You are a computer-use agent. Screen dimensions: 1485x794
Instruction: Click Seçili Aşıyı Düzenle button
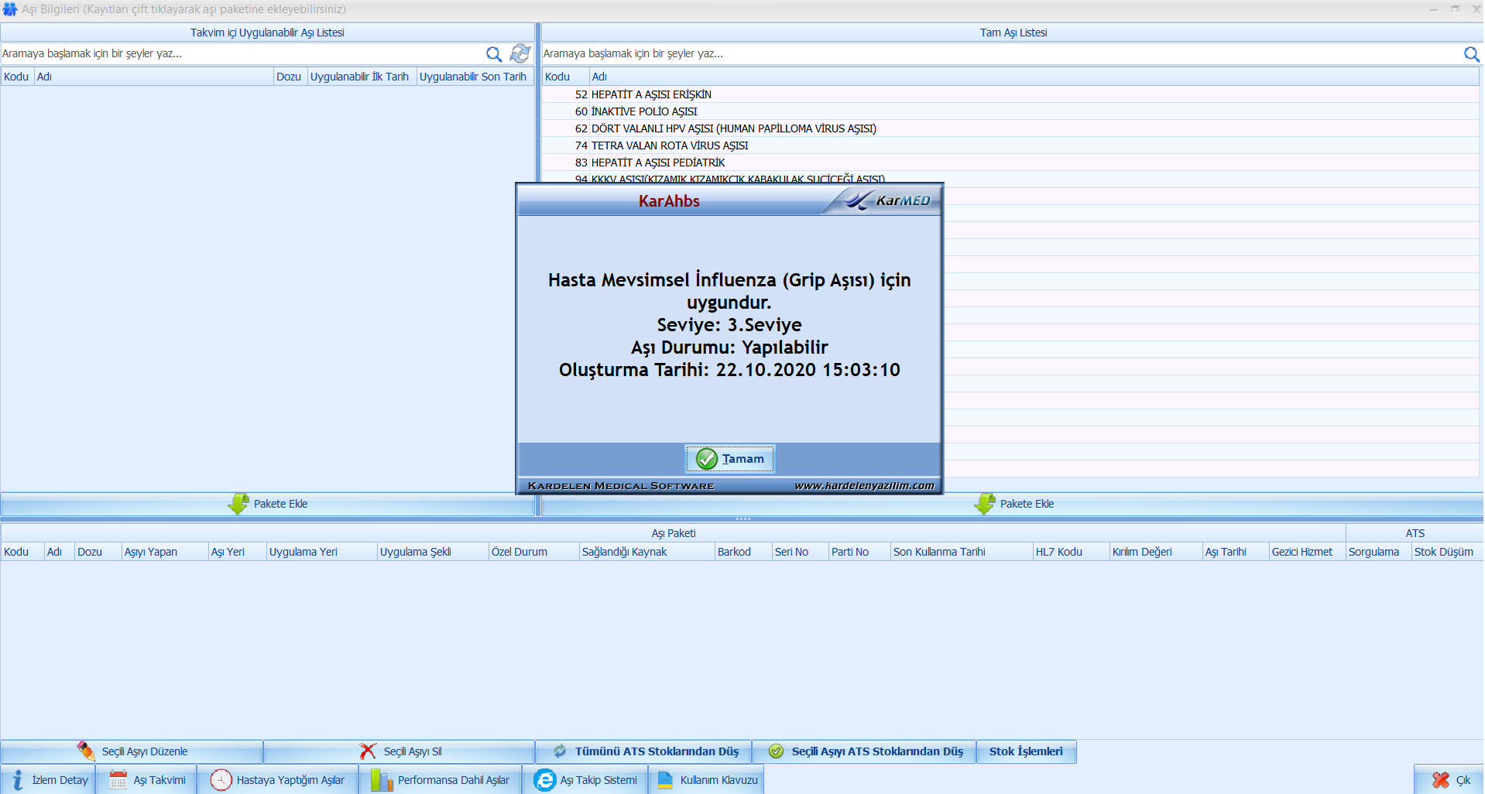point(132,751)
